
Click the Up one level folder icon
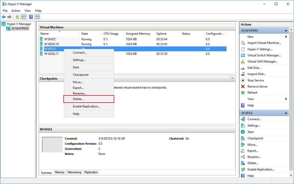point(17,17)
